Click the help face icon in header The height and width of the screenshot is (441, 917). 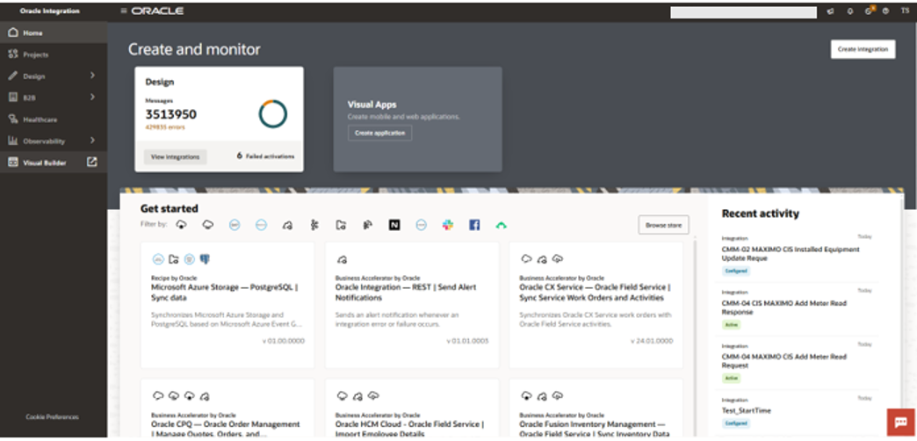[885, 11]
